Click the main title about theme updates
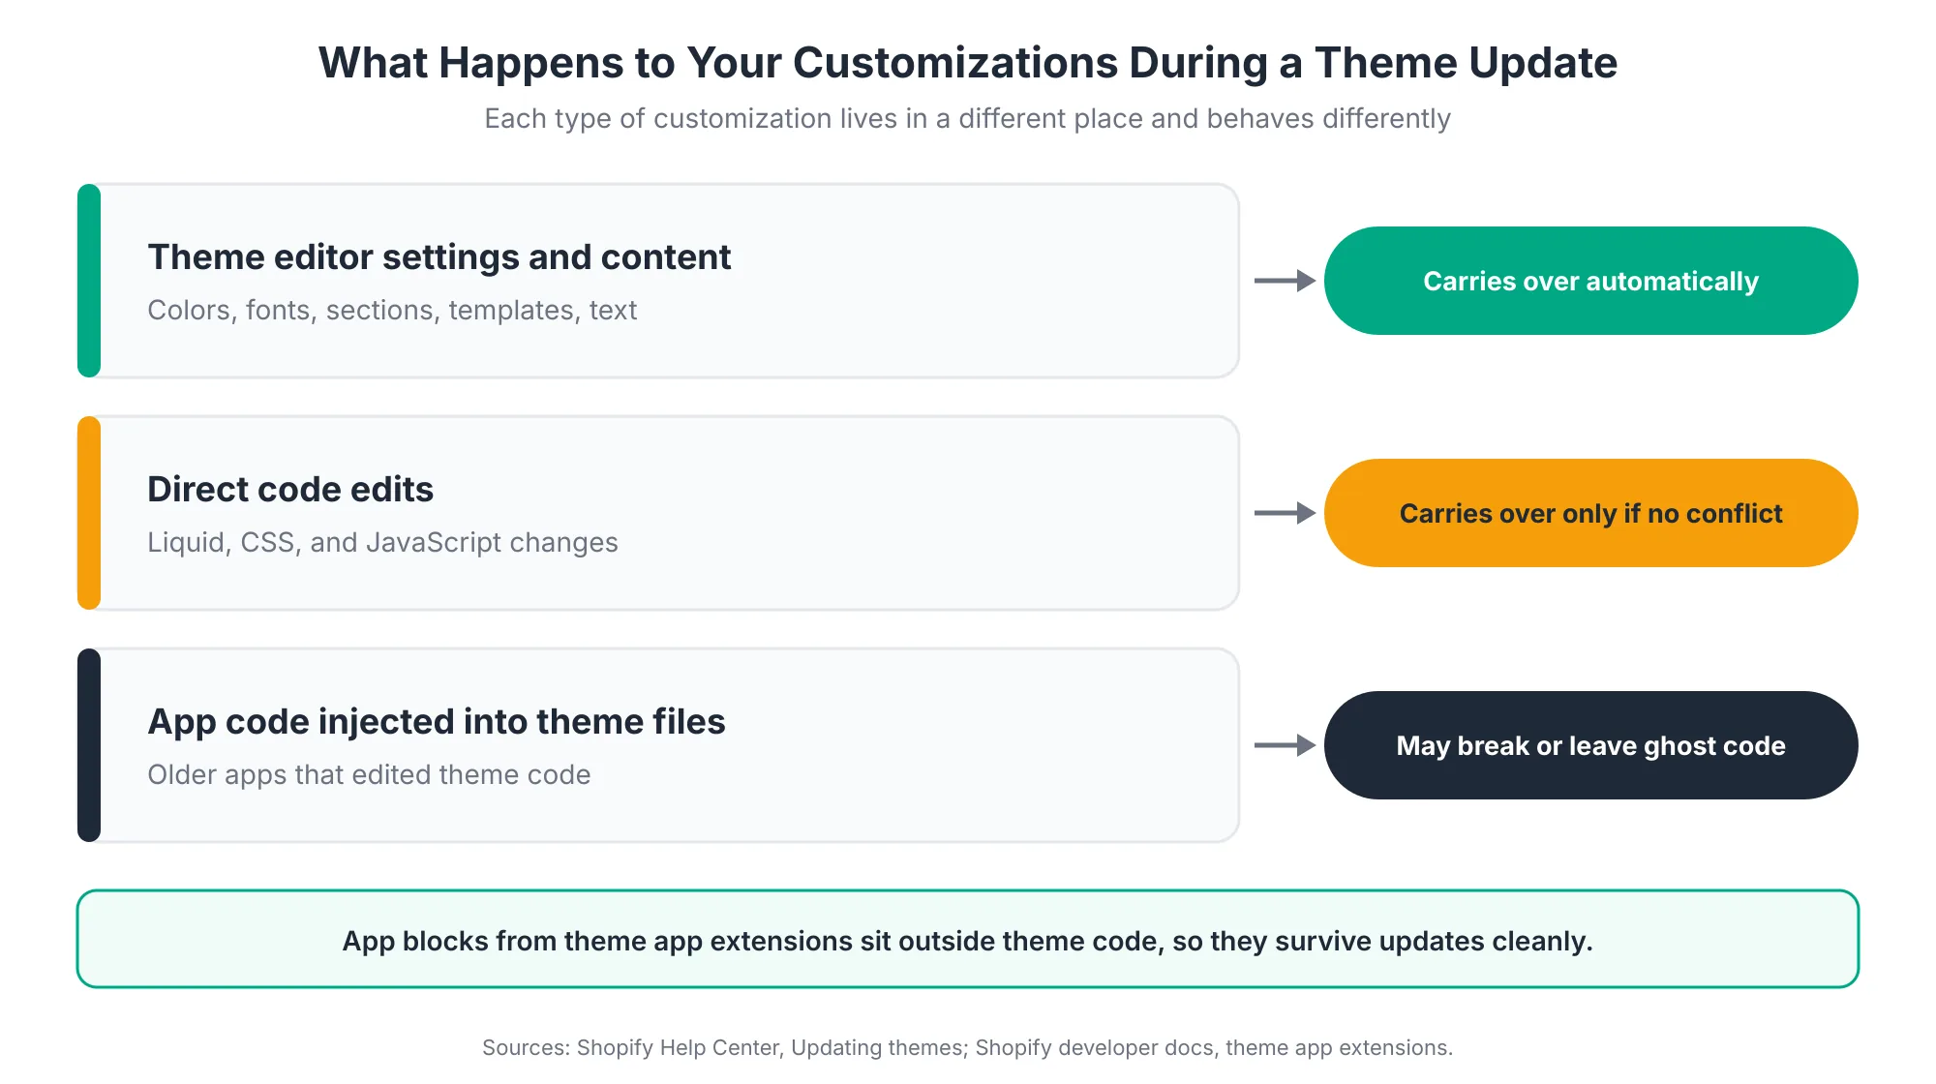The width and height of the screenshot is (1936, 1084). [x=968, y=63]
